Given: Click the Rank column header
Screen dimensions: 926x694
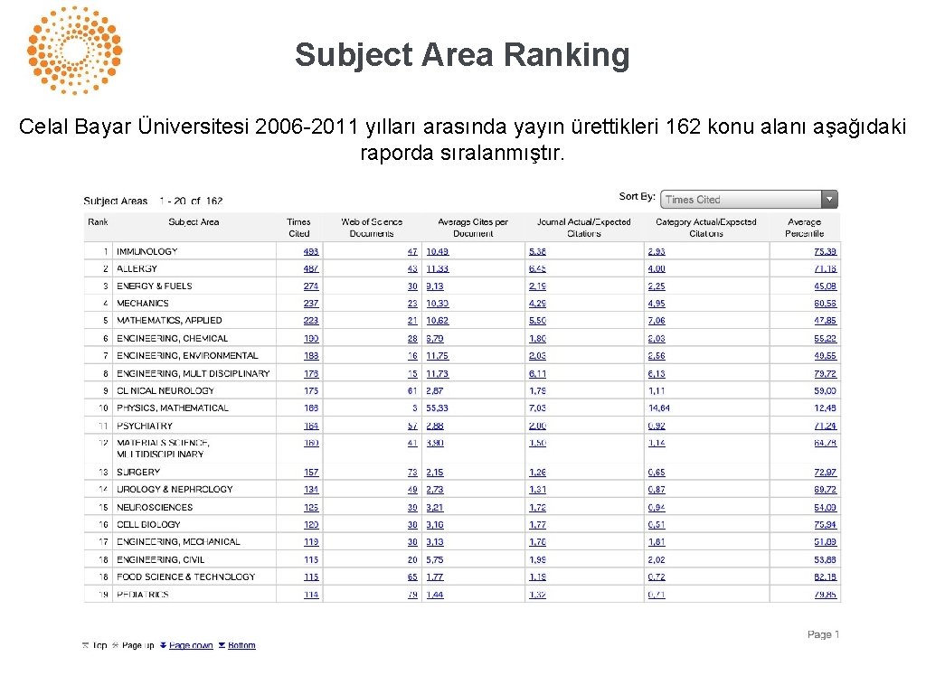Looking at the screenshot, I should tap(98, 222).
